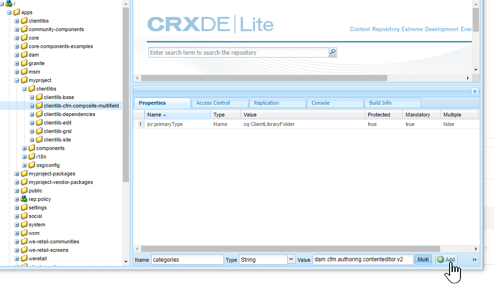The height and width of the screenshot is (291, 494).
Task: Click the clientlib-site folder icon
Action: (39, 139)
